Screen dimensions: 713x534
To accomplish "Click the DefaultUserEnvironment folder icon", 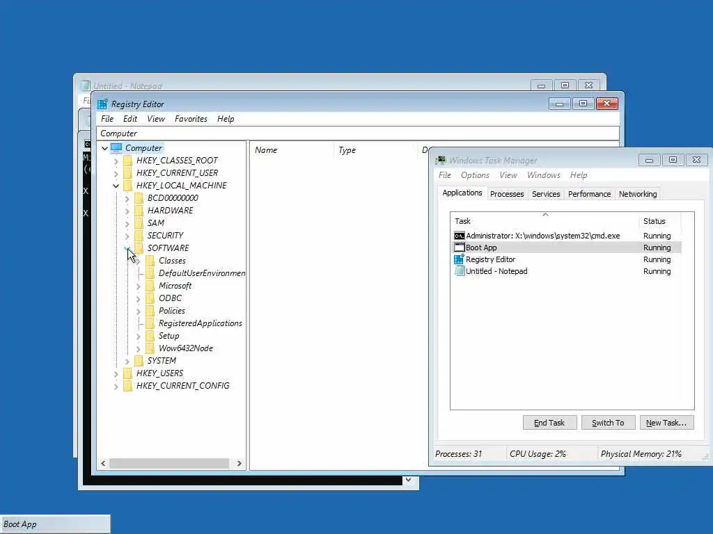I will tap(150, 273).
